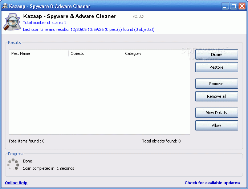Click the 'Kazaap - Spyware & Adware Cleaner' heading
The image size is (248, 189).
[70, 16]
